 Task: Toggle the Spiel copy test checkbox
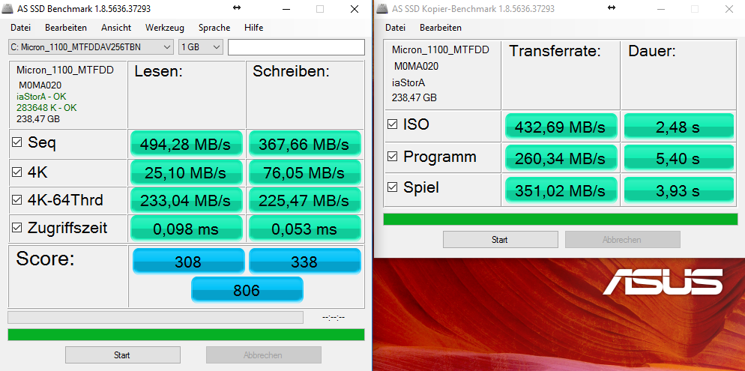pyautogui.click(x=393, y=187)
